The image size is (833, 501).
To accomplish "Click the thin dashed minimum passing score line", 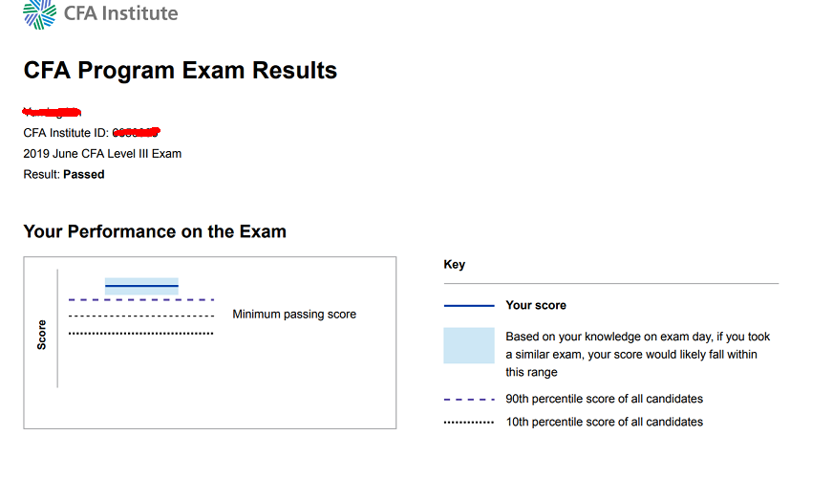I will coord(141,316).
